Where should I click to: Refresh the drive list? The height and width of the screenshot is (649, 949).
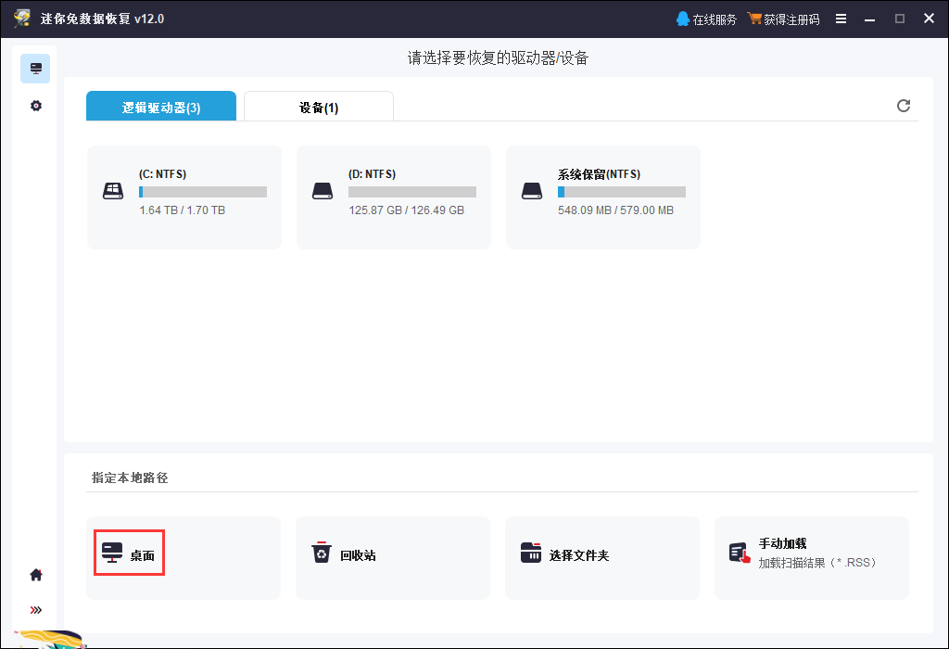click(904, 106)
